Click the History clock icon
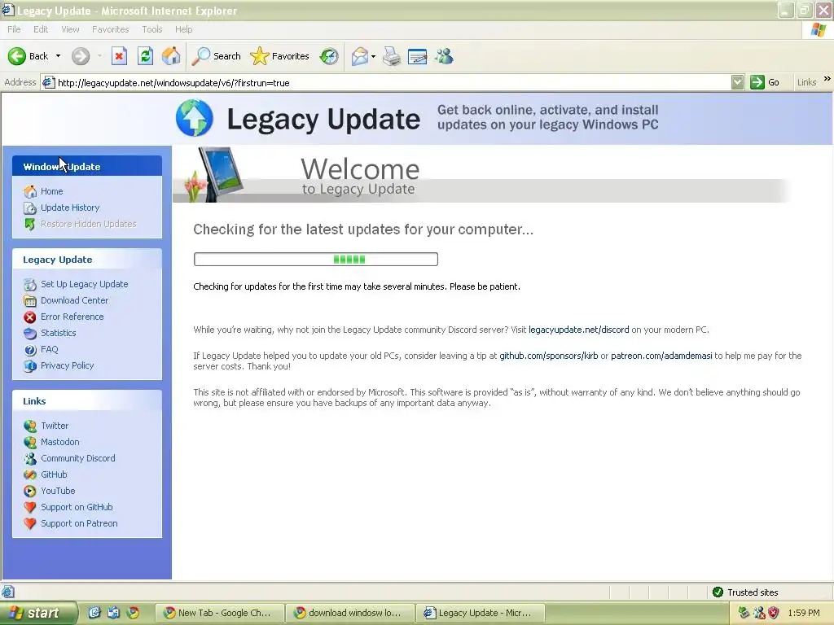Viewport: 834px width, 625px height. [x=329, y=56]
